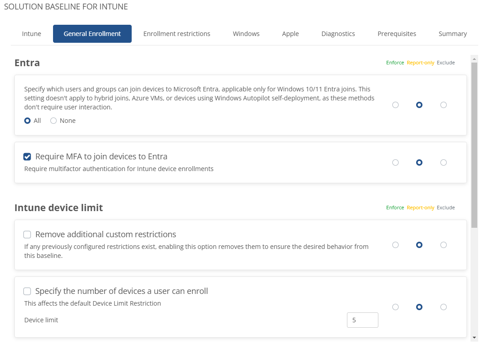Click the vertical scrollbar thumb
The height and width of the screenshot is (343, 484).
tap(475, 145)
